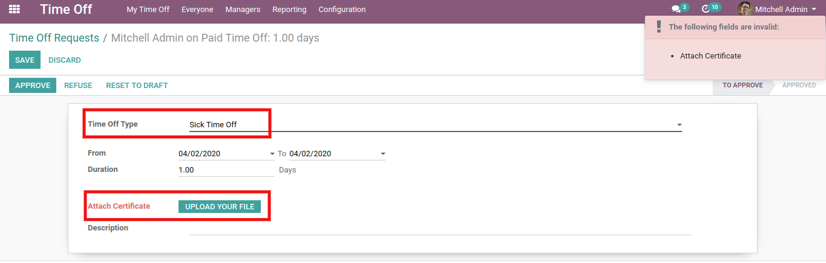This screenshot has height=263, width=826.
Task: Open the To date picker arrow
Action: point(382,154)
